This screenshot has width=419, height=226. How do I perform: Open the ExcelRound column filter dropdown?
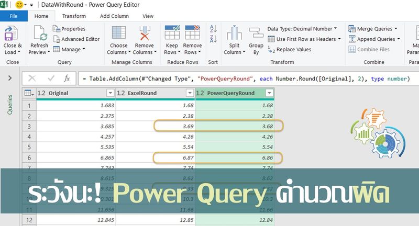(x=189, y=93)
